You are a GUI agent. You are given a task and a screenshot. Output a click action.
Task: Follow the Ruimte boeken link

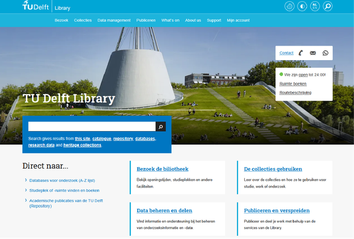coord(293,84)
